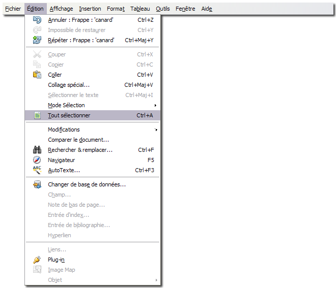Screen dimensions: 336x288
Task: Open AutoTexte... entry
Action: point(93,170)
